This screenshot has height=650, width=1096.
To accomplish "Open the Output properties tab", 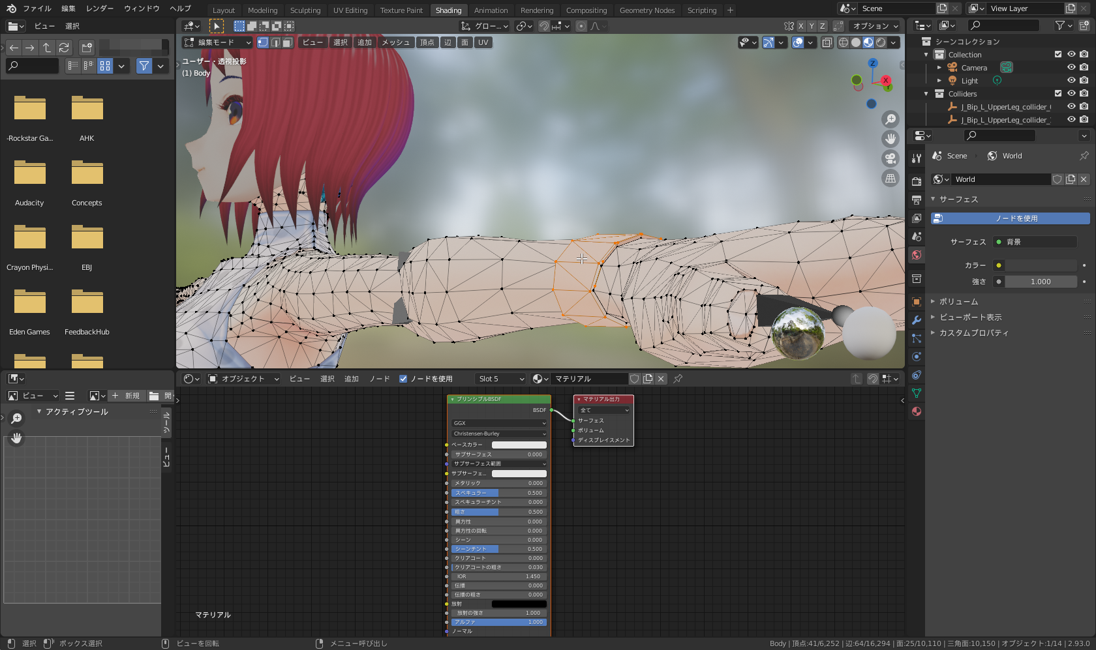I will pyautogui.click(x=917, y=199).
